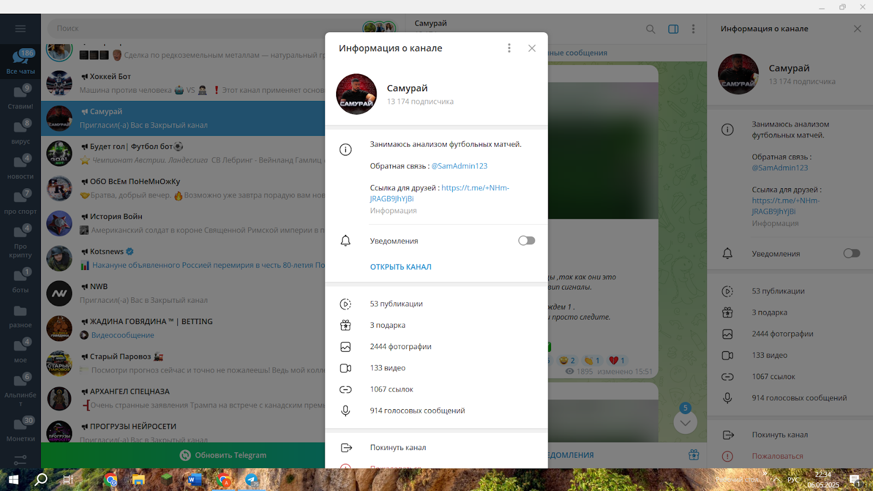The height and width of the screenshot is (491, 873).
Task: Open the hamburger main menu
Action: coord(20,28)
